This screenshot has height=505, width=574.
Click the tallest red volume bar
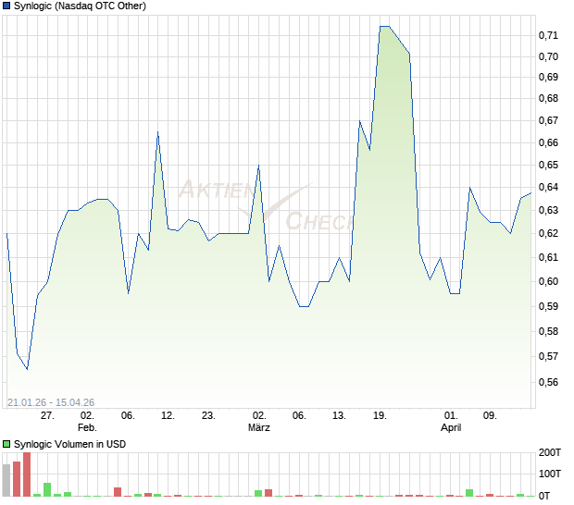27,474
